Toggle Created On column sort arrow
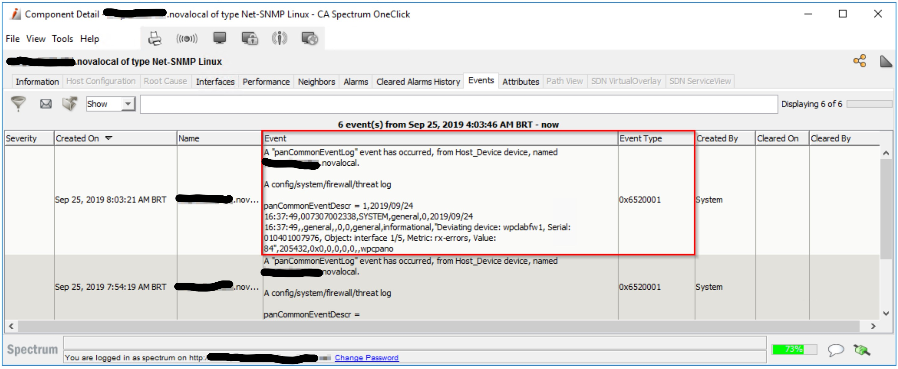Viewport: 898px width, 369px height. click(109, 138)
